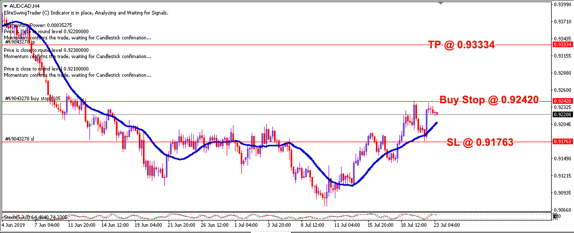The height and width of the screenshot is (233, 574).
Task: Click current price label 0.92208 on axis
Action: click(x=563, y=114)
